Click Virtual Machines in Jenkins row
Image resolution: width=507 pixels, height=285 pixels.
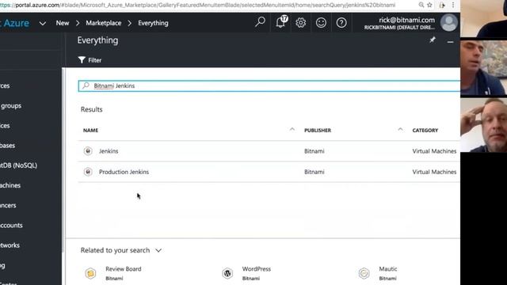click(434, 151)
